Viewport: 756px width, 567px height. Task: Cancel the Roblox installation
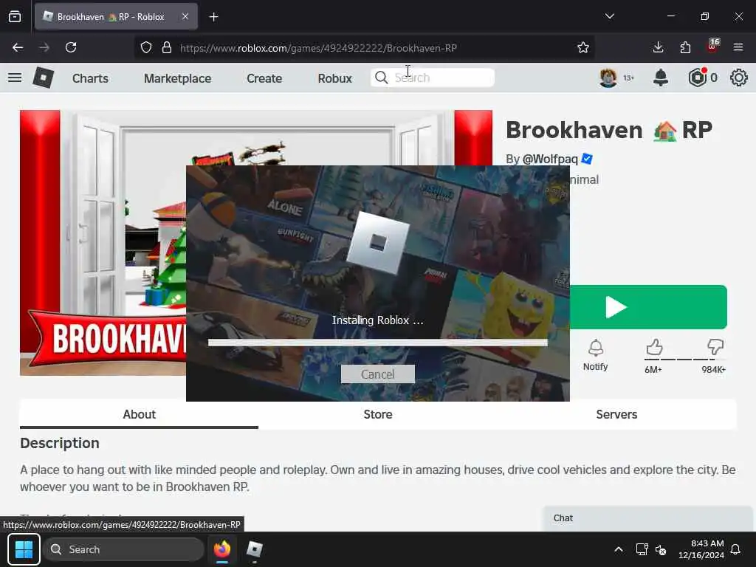tap(377, 374)
